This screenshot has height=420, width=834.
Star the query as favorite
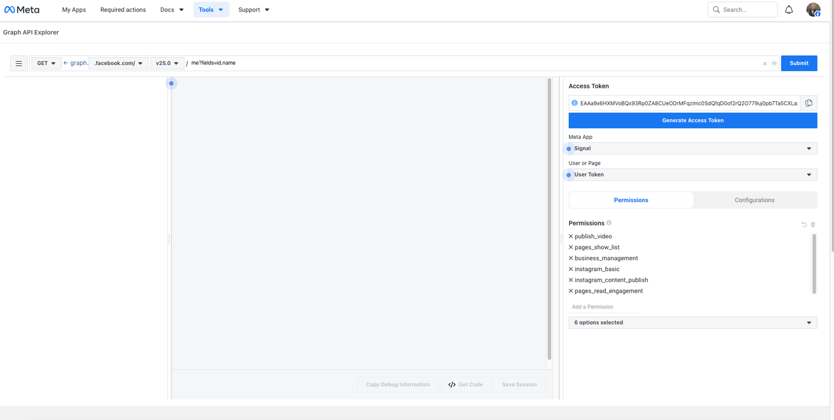[x=774, y=63]
